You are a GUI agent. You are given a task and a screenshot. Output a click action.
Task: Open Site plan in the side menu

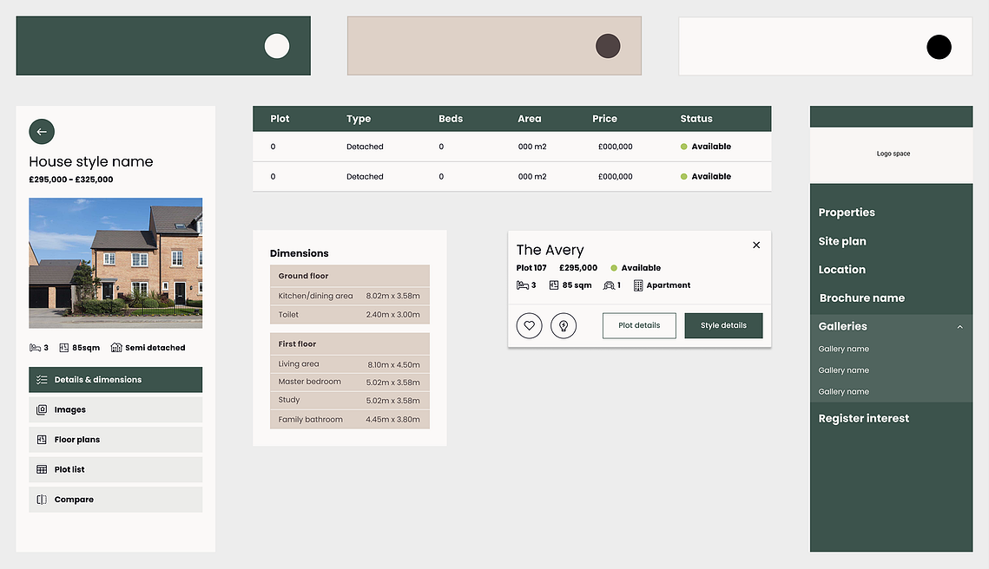[842, 241]
